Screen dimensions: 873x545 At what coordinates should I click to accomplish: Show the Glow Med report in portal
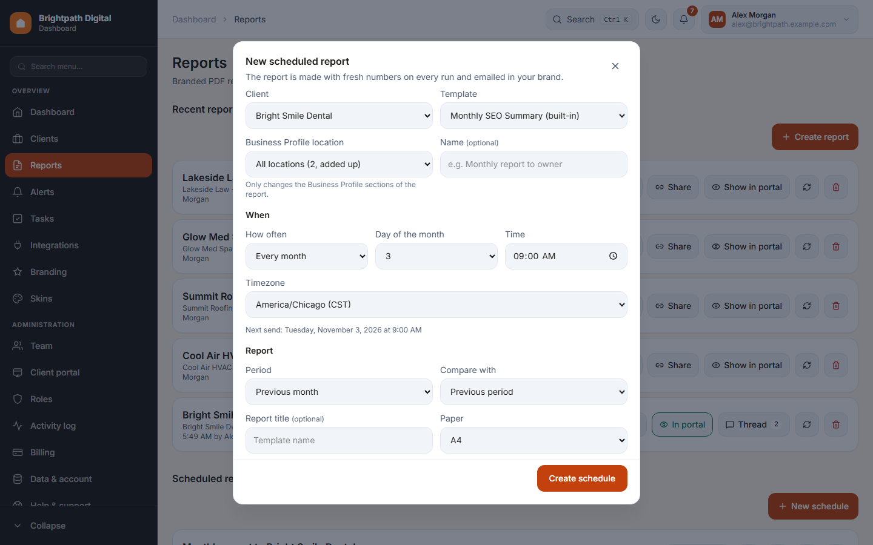click(x=747, y=246)
